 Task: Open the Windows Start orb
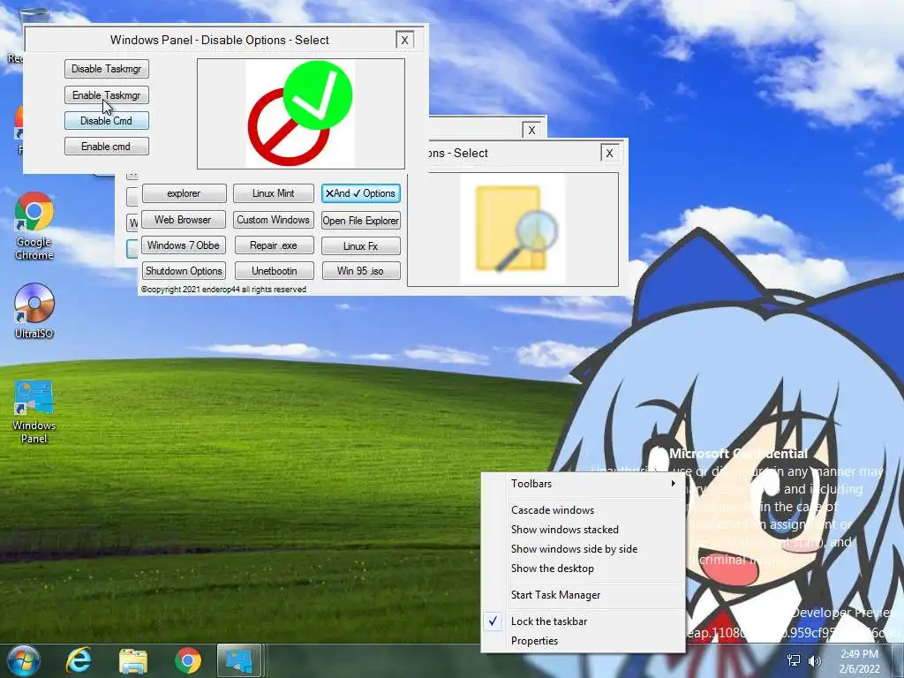pos(23,660)
